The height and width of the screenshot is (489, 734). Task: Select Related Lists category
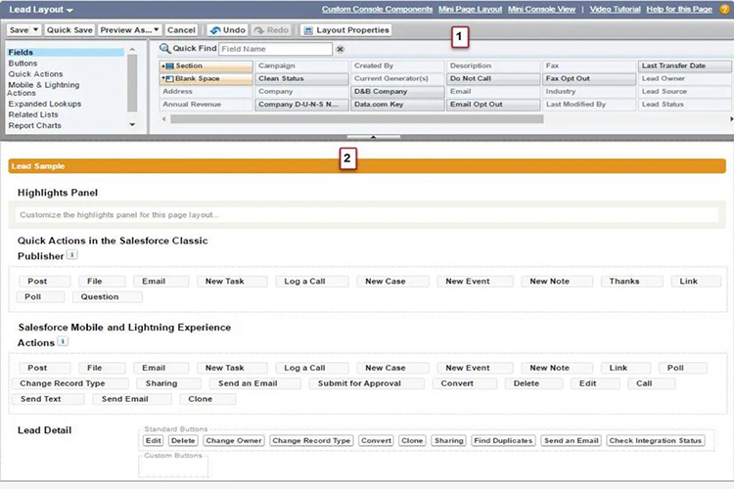33,114
